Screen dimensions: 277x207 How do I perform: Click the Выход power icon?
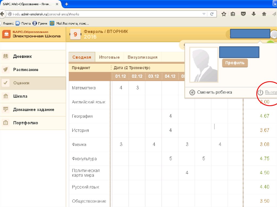(x=260, y=93)
